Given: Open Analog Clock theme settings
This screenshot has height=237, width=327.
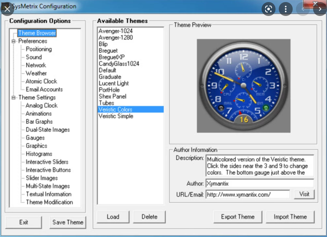Looking at the screenshot, I should (x=42, y=106).
